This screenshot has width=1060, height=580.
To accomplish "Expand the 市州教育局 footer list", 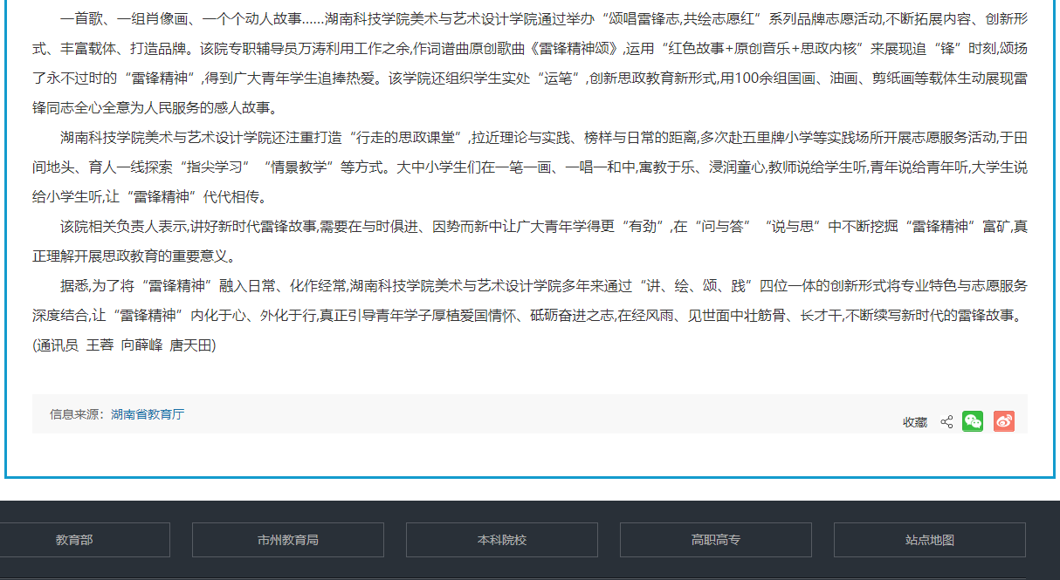I will pyautogui.click(x=288, y=540).
